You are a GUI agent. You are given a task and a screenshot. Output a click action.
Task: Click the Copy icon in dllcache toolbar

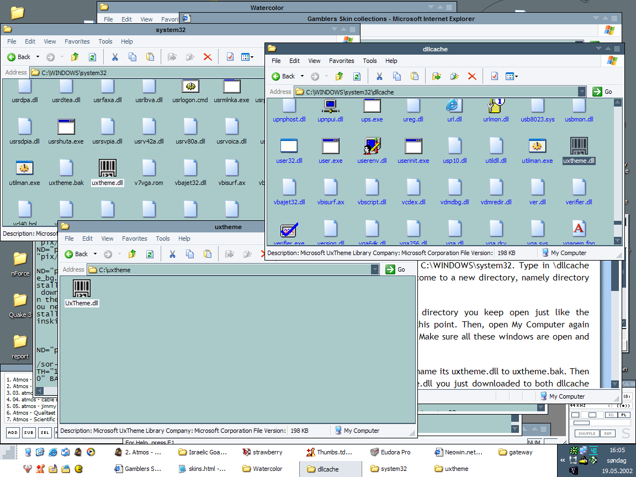[397, 76]
